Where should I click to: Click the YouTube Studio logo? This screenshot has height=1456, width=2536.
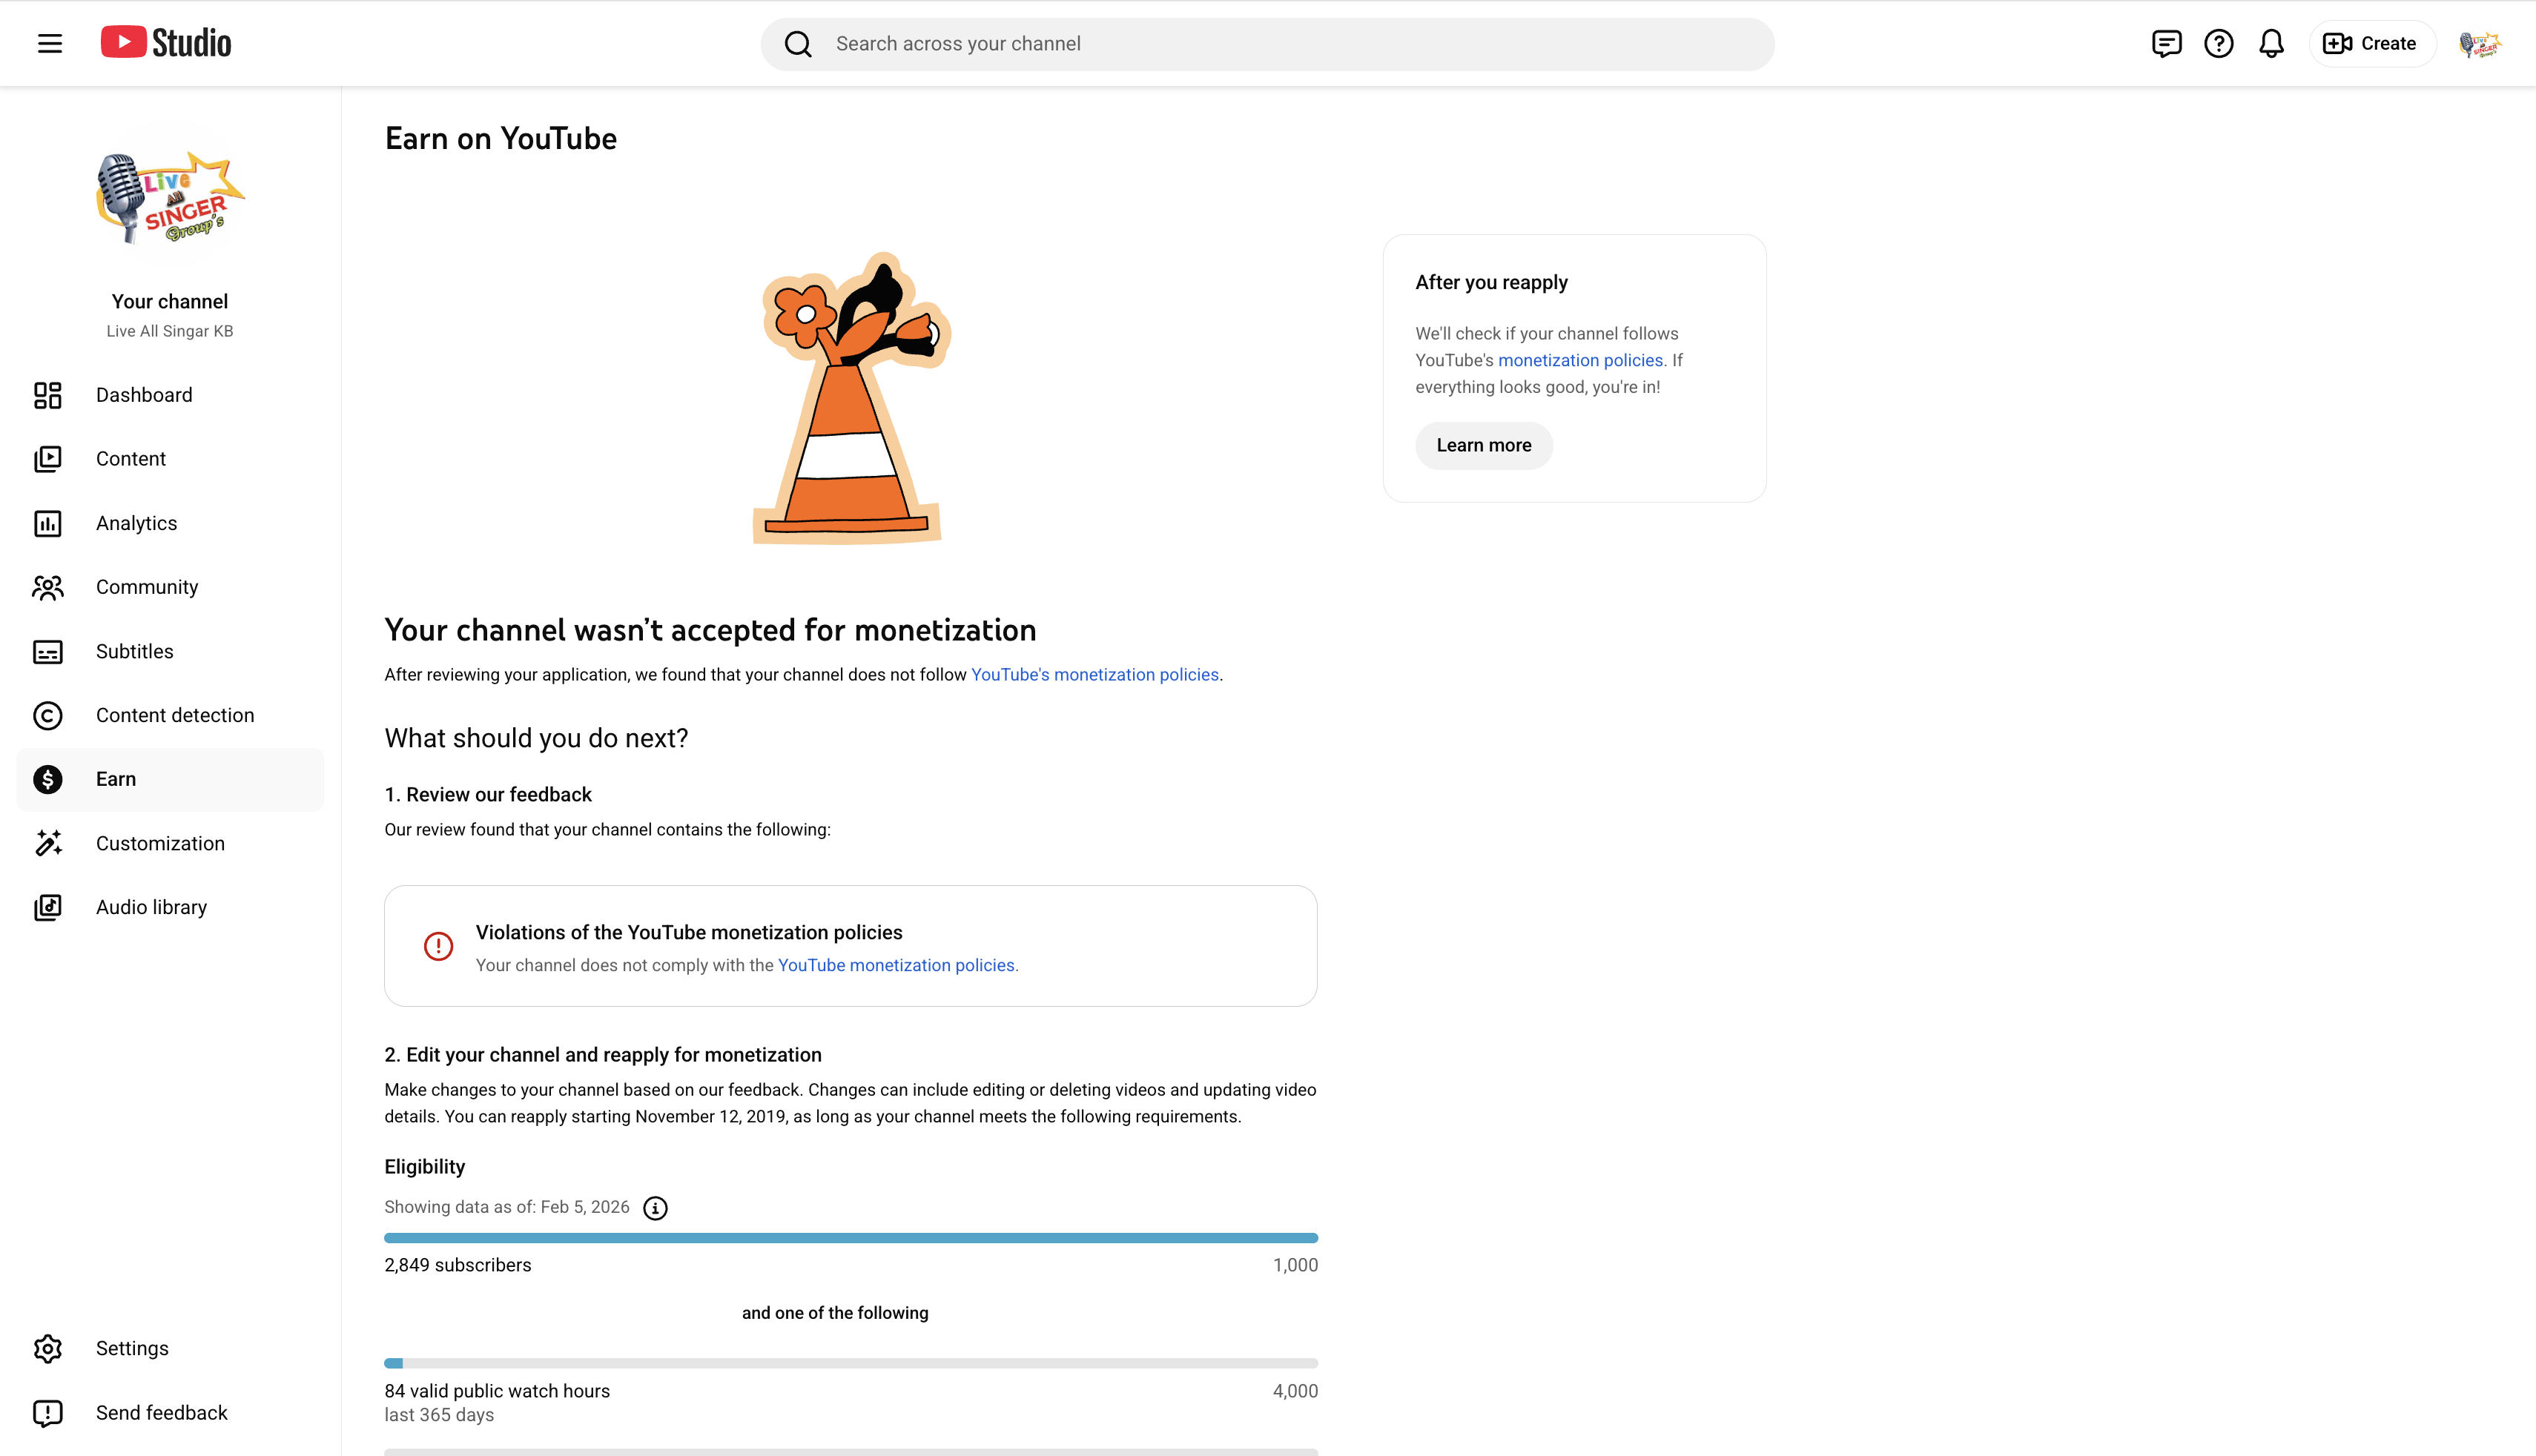tap(166, 43)
